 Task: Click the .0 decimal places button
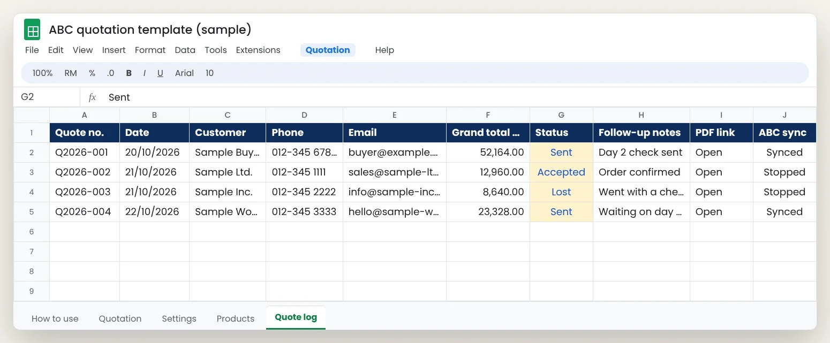coord(110,73)
